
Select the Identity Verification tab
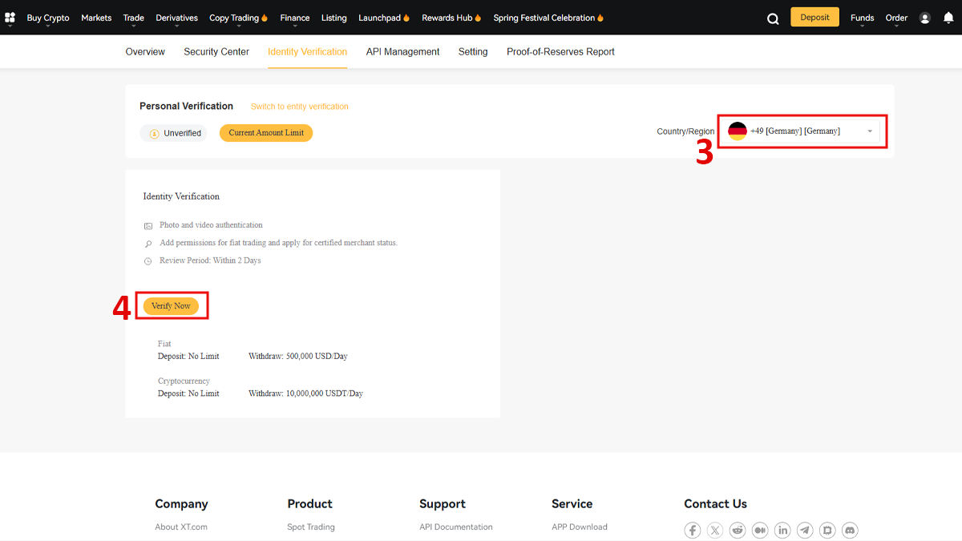pyautogui.click(x=307, y=51)
